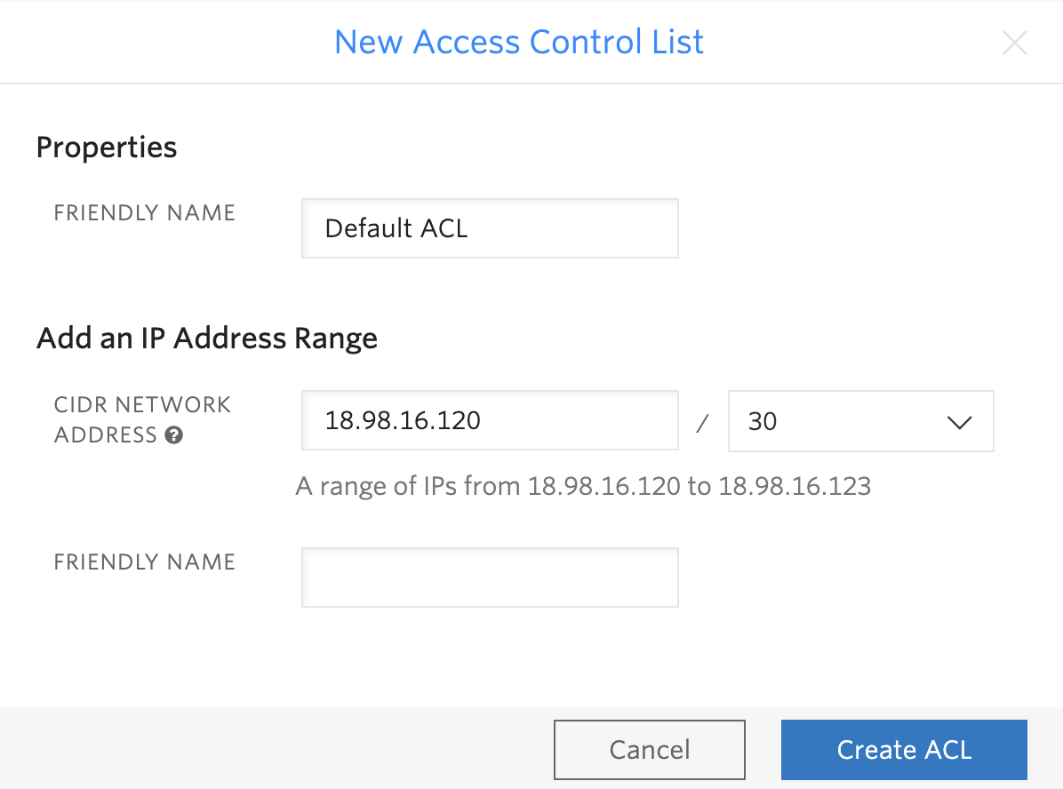
Task: Click the IP range description hint text
Action: (583, 487)
